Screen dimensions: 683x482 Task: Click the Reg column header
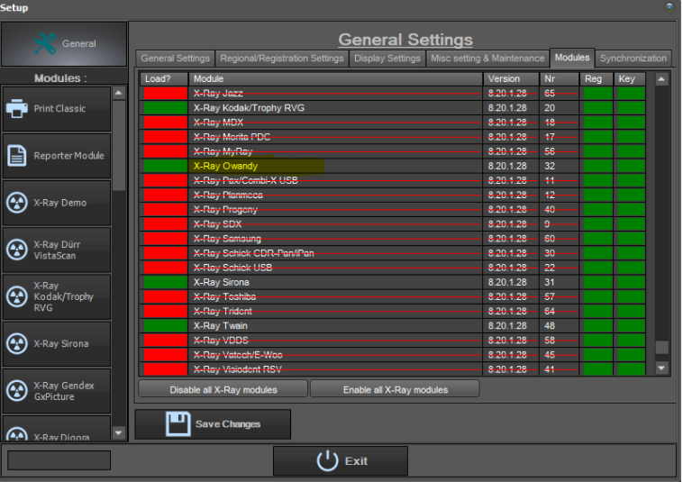click(x=596, y=78)
